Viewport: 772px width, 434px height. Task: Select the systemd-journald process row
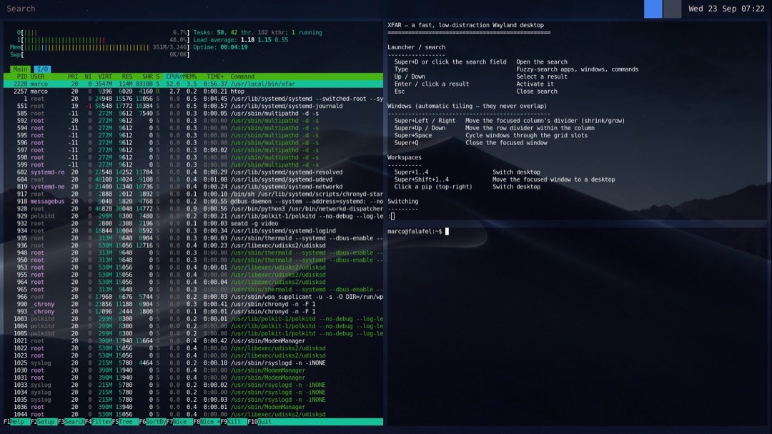click(x=194, y=107)
